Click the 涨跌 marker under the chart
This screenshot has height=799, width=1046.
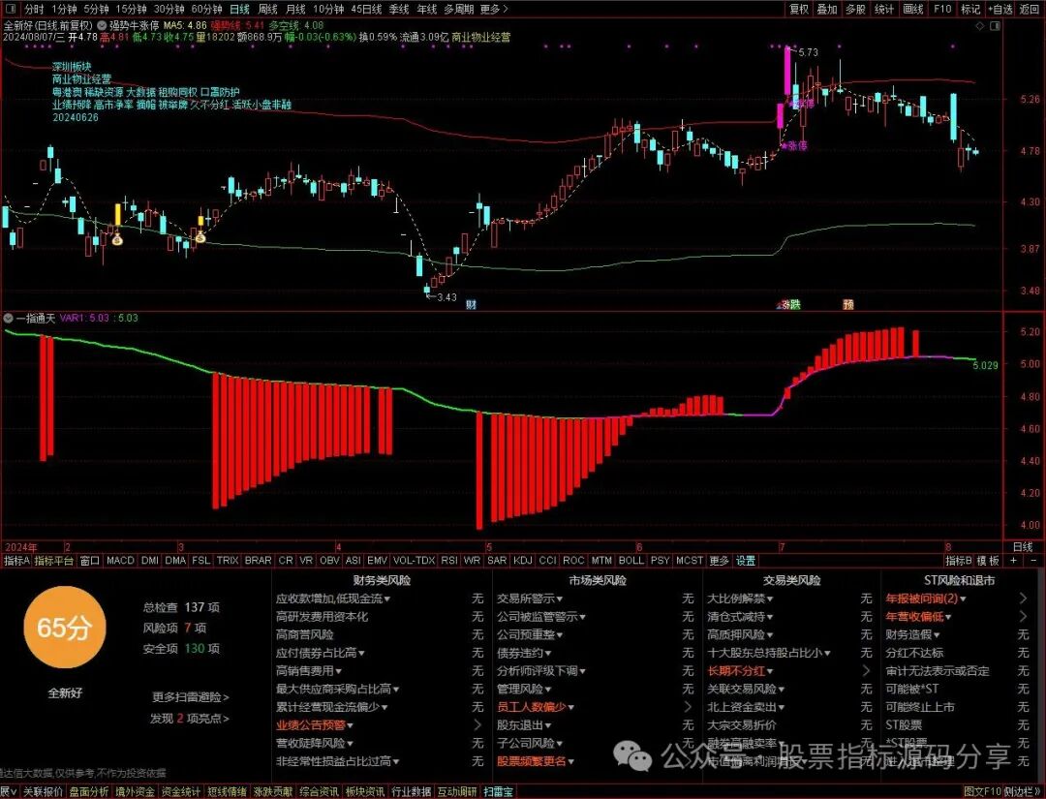click(x=789, y=305)
